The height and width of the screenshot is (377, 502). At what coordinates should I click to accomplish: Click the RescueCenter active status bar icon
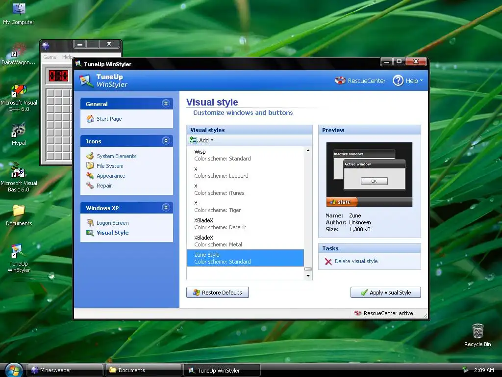(357, 313)
